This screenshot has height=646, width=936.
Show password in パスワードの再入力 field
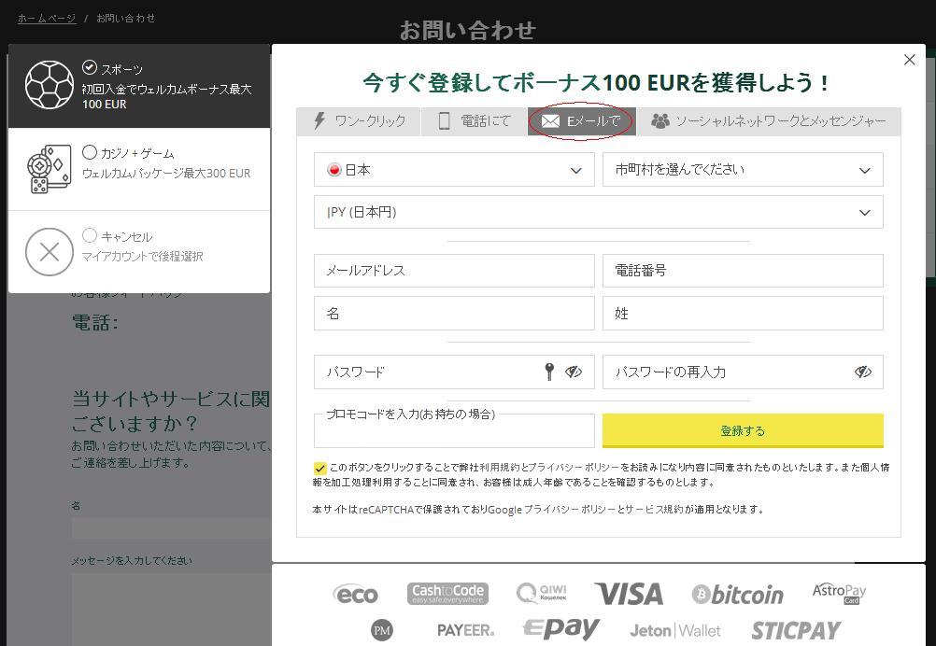pos(862,372)
